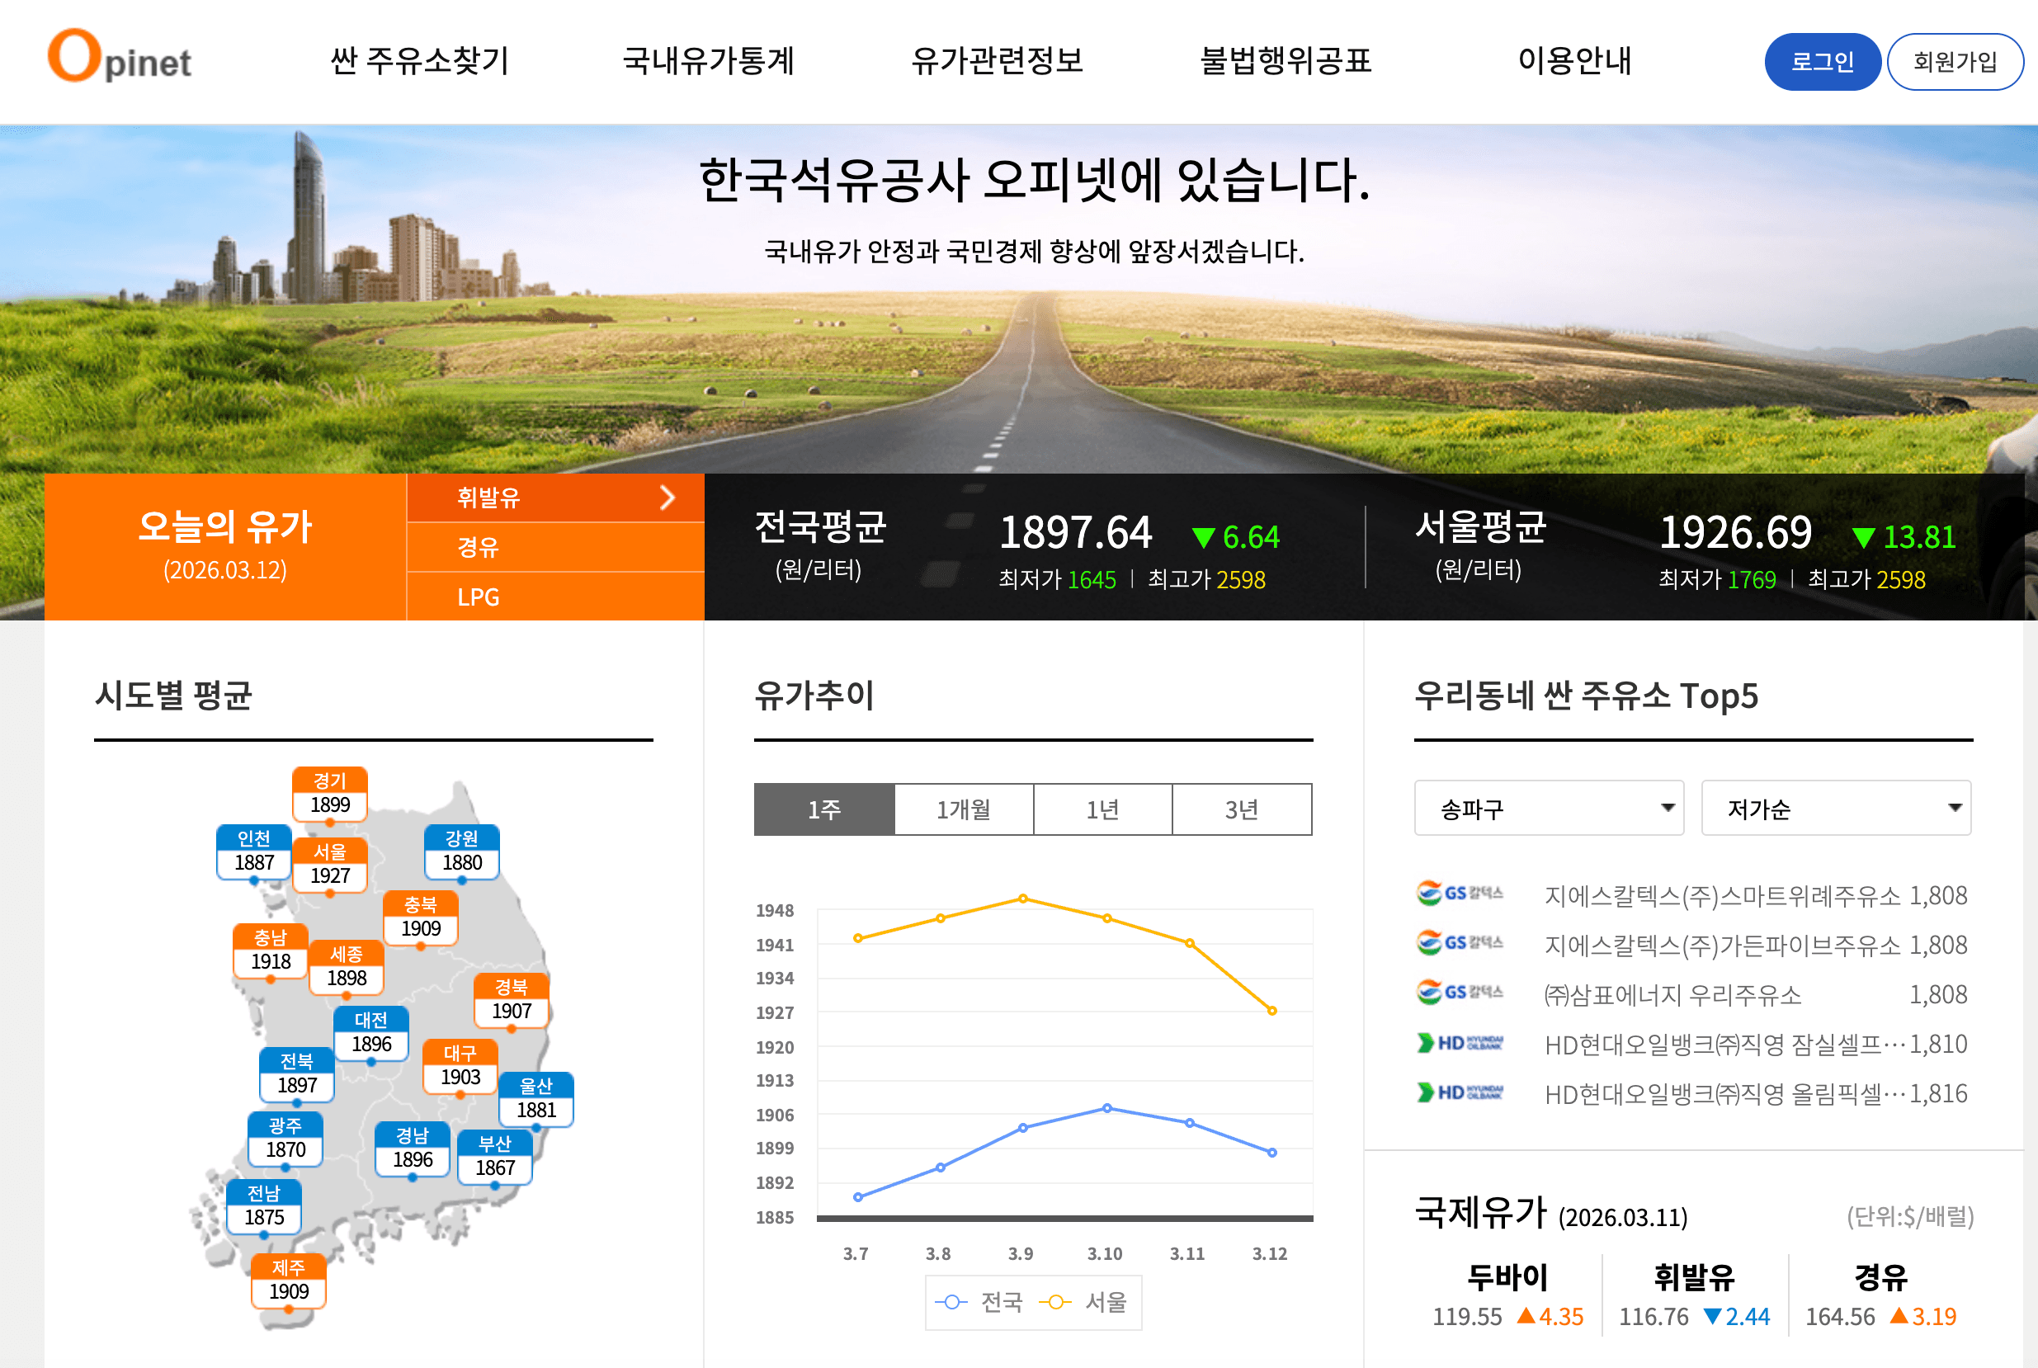This screenshot has height=1368, width=2038.
Task: Click the 3.12 Seoul data point
Action: point(1271,1012)
